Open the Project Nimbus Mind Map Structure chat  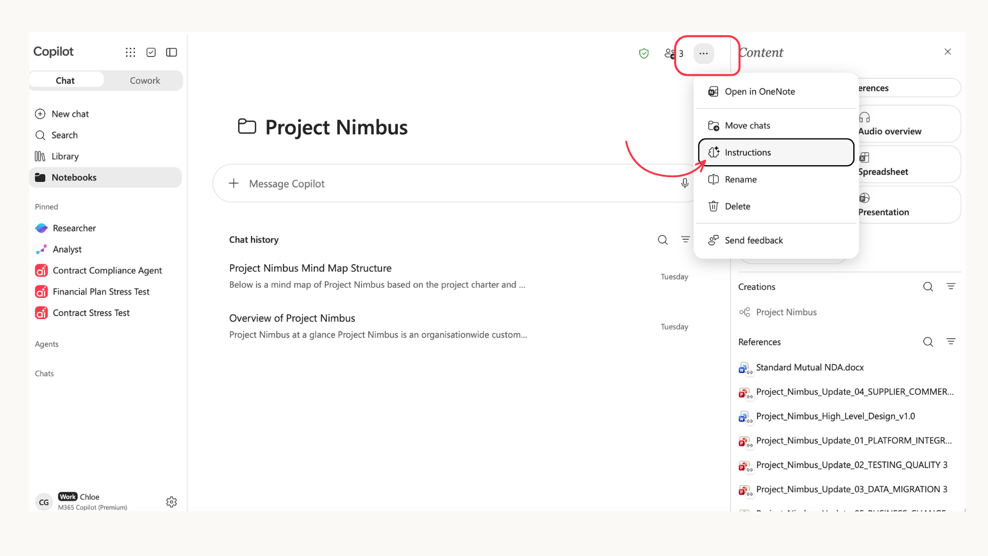pyautogui.click(x=458, y=276)
